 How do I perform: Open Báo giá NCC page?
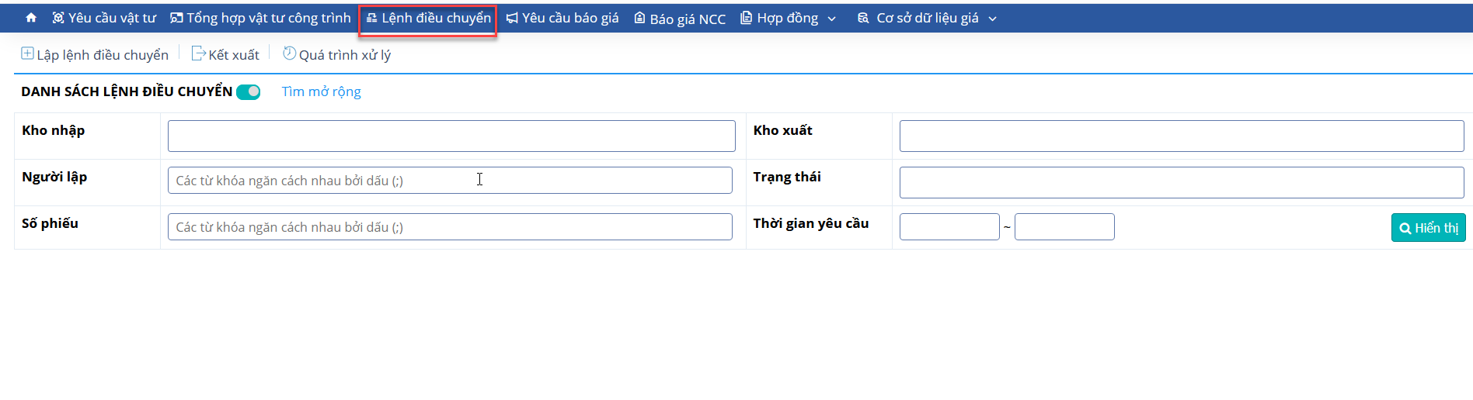point(680,19)
